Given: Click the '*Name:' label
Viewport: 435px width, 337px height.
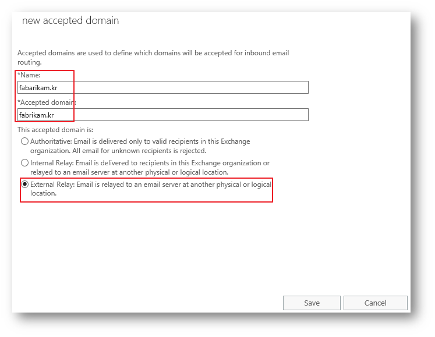Looking at the screenshot, I should 29,75.
